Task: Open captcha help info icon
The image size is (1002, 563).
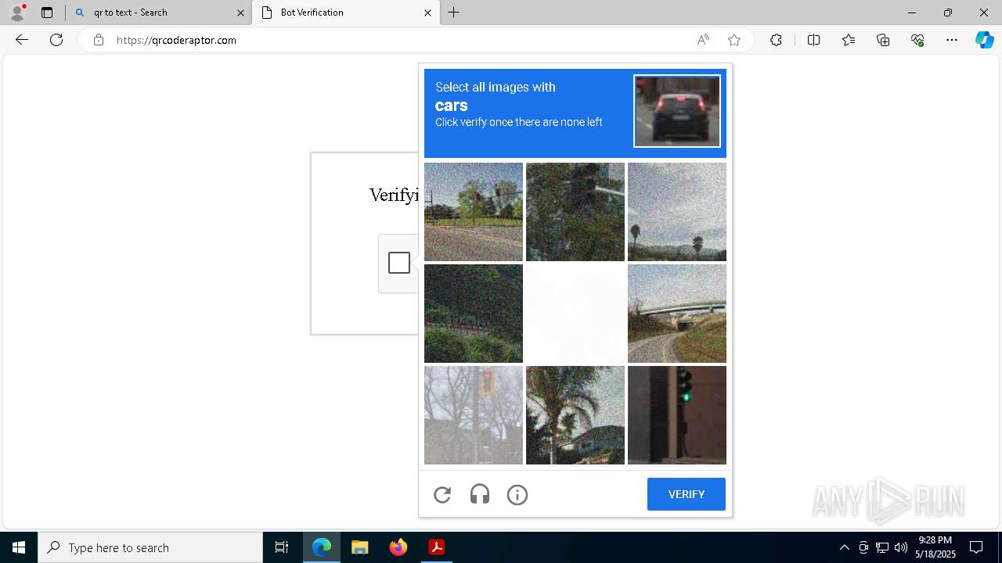Action: point(517,494)
